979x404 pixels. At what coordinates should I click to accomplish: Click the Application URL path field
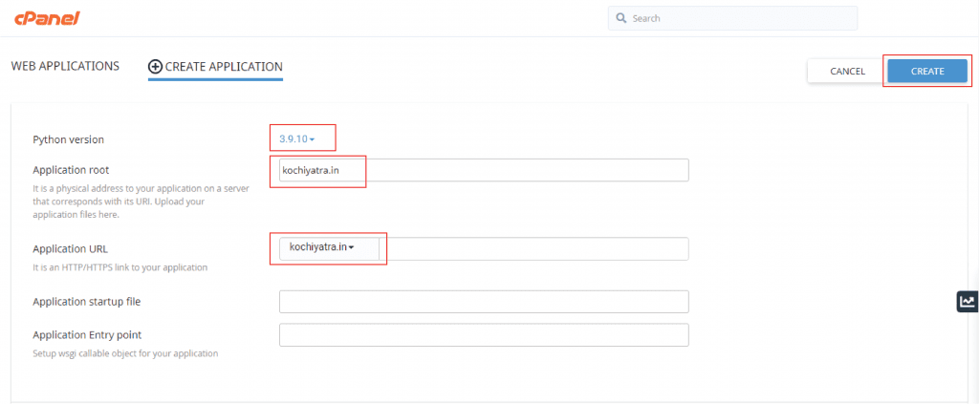(x=535, y=248)
